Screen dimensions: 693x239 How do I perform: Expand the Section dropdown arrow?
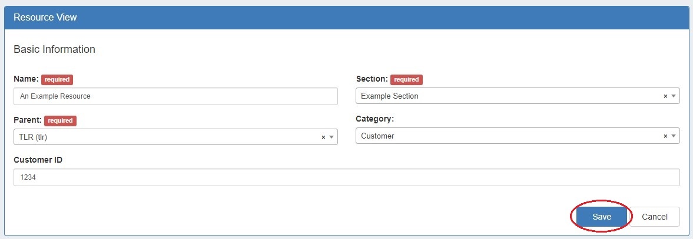(x=674, y=96)
